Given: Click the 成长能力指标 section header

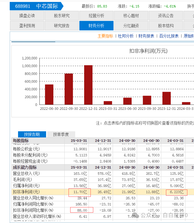Looking at the screenshot, I should pyautogui.click(x=25, y=168).
